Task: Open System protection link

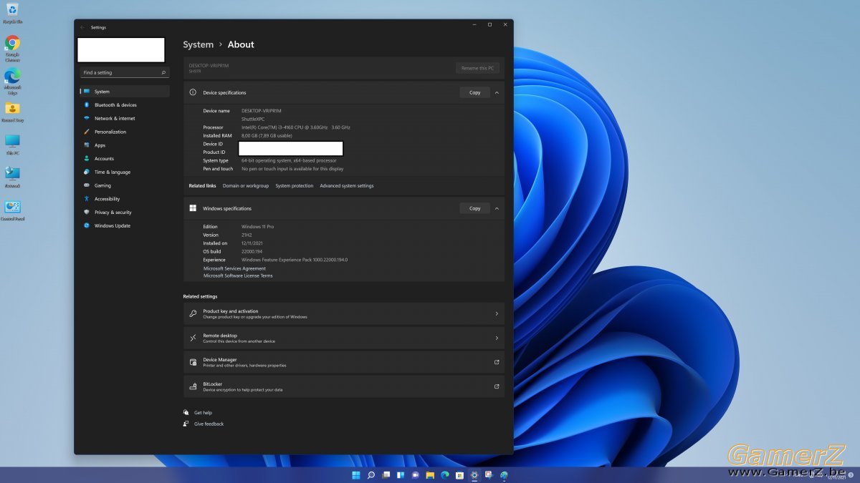Action: (x=295, y=186)
